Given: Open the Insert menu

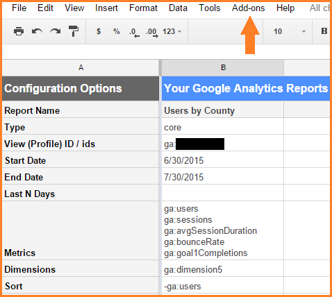Looking at the screenshot, I should 106,8.
